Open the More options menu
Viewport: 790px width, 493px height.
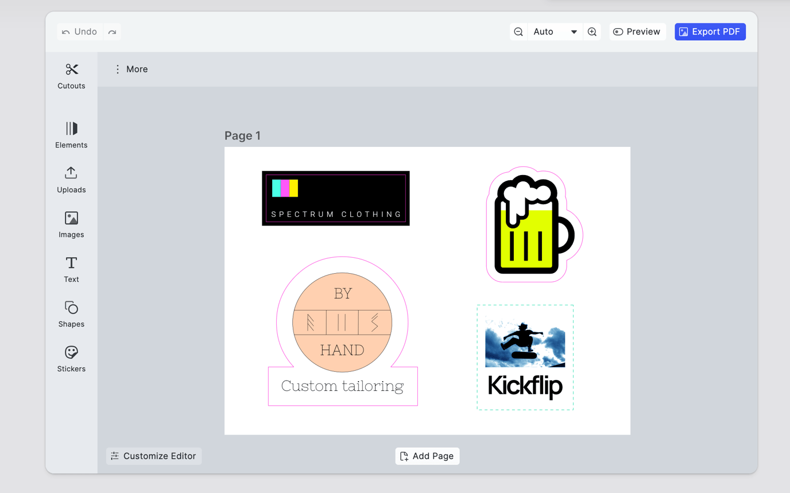coord(130,69)
